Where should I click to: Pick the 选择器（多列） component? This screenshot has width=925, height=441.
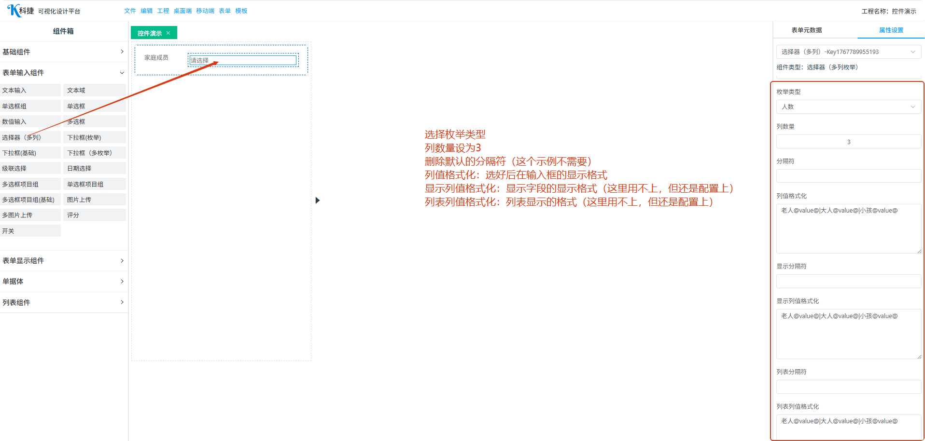(30, 137)
